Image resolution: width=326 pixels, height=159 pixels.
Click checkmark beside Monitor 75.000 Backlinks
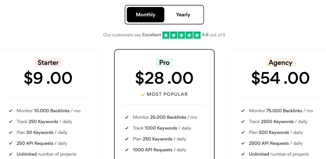point(243,111)
